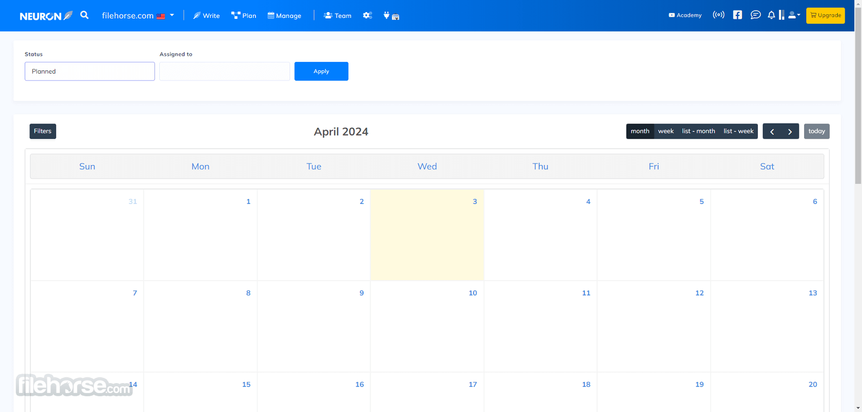This screenshot has height=412, width=862.
Task: Switch to list - month view
Action: (x=698, y=131)
